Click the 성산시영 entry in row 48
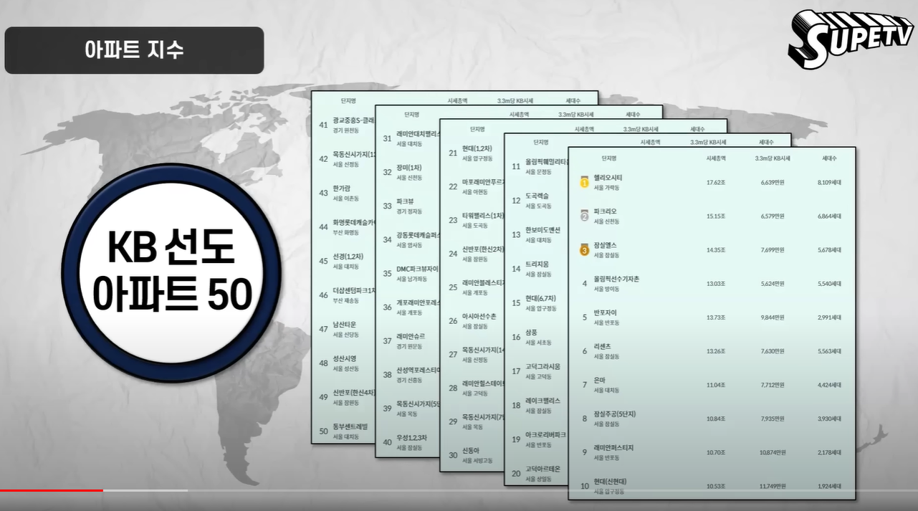Screen dimensions: 918x511 tap(344, 358)
